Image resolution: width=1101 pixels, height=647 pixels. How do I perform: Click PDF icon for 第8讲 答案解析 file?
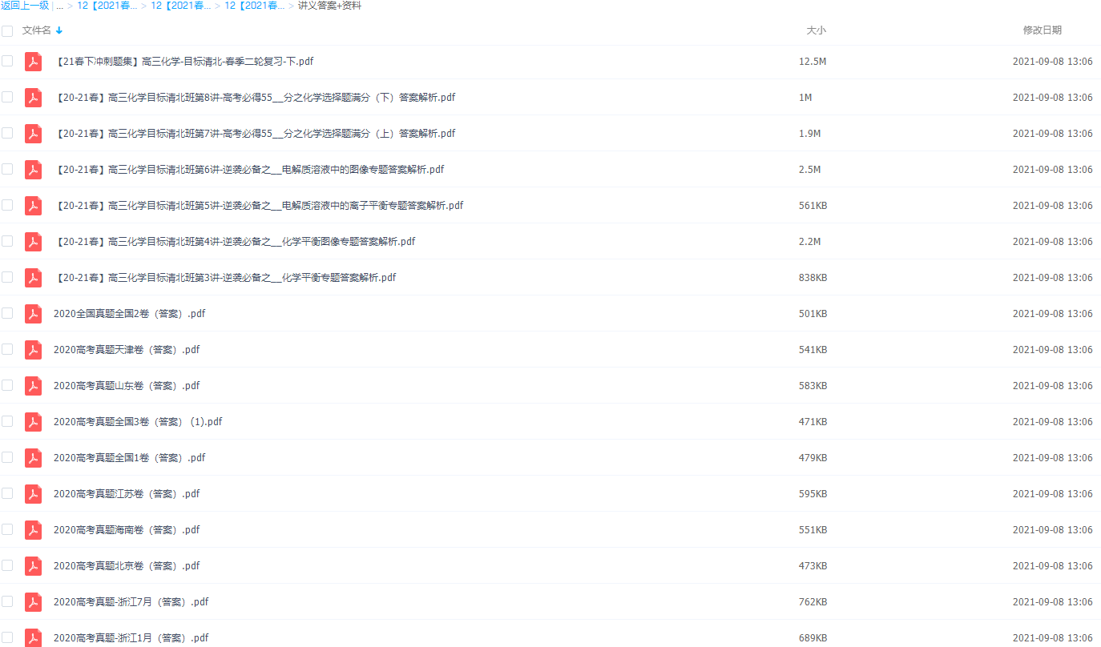[33, 98]
